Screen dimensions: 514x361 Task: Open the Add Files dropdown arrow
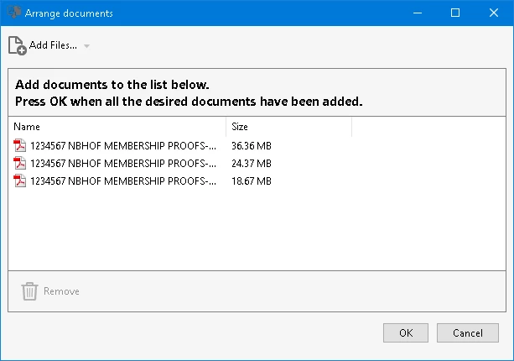tap(86, 46)
